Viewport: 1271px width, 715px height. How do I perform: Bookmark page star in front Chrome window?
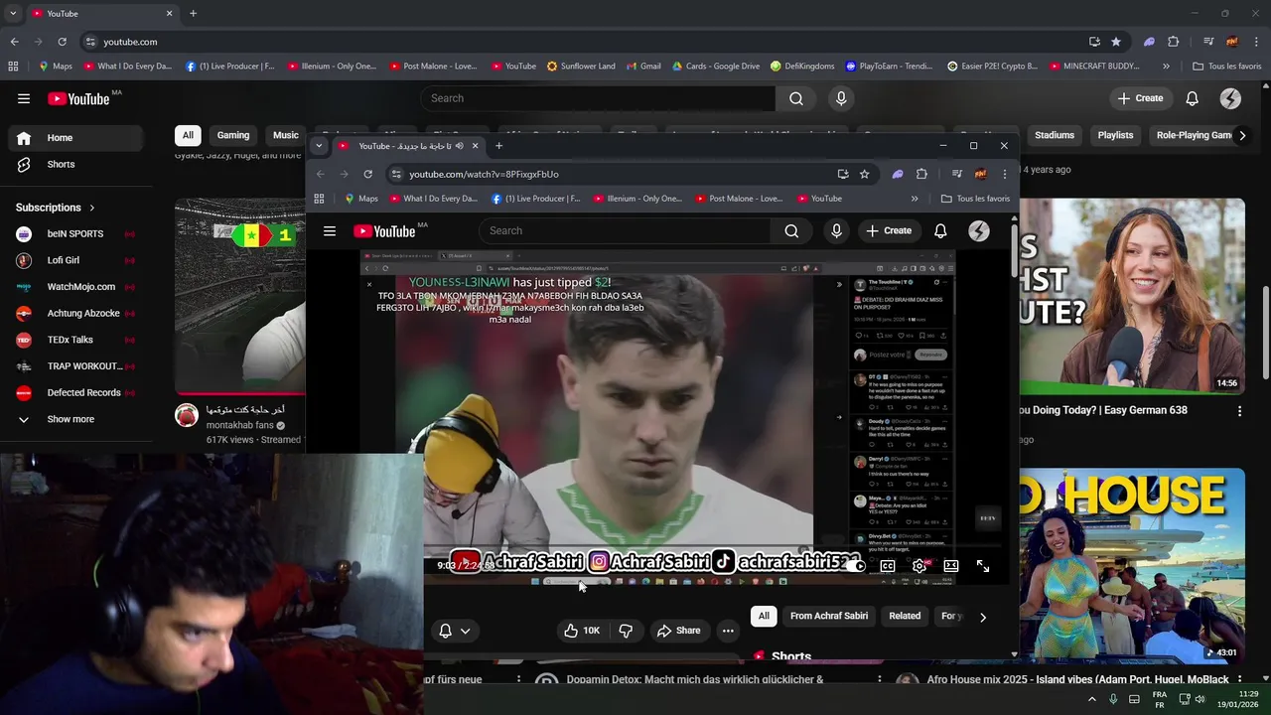[x=865, y=174]
